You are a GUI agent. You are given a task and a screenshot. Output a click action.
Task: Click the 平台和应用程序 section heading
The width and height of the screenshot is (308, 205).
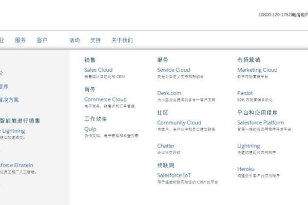[x=257, y=113]
